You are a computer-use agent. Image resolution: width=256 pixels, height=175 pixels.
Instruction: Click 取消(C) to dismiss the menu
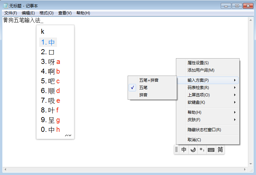click(194, 140)
